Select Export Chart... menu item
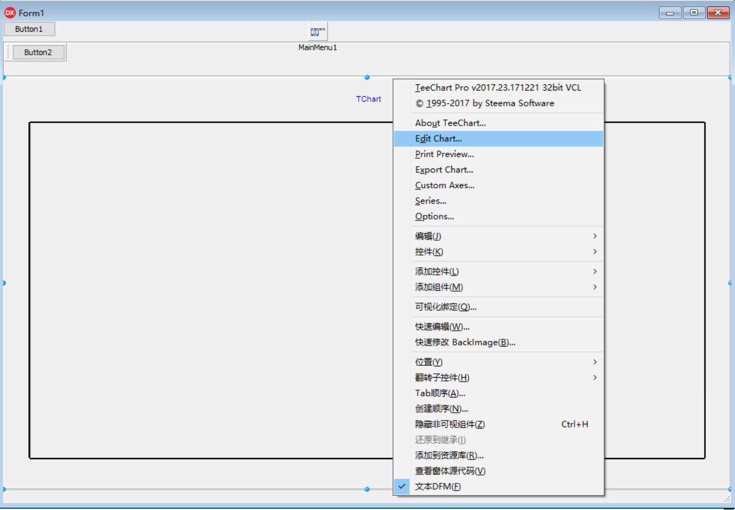This screenshot has width=735, height=510. tap(498, 170)
